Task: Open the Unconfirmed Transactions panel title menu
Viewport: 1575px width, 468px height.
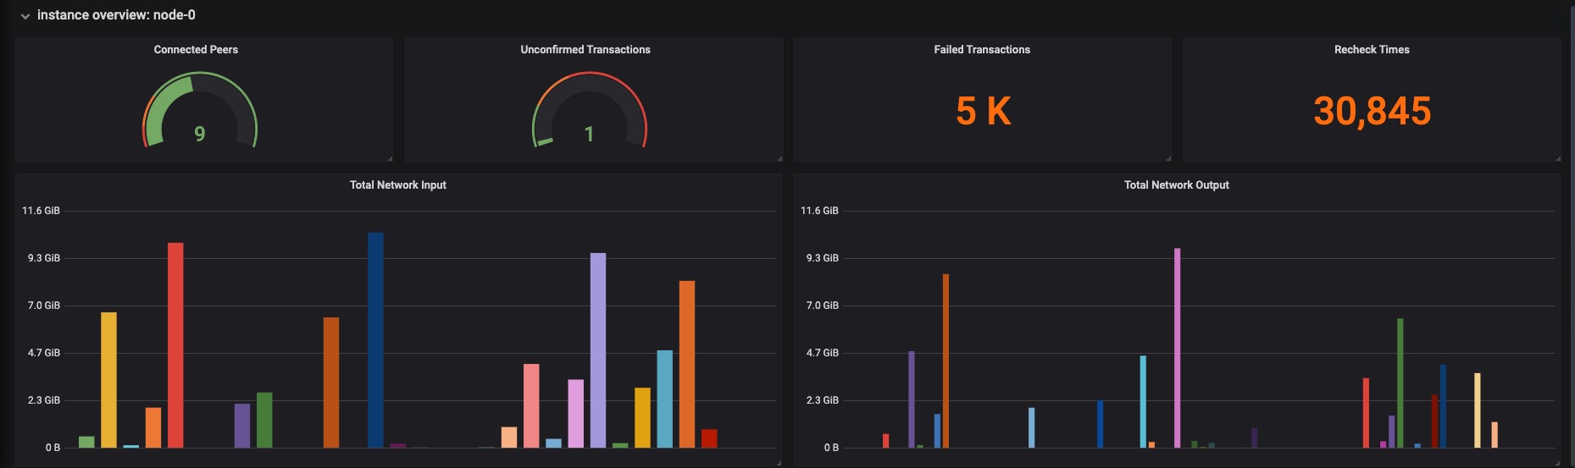Action: point(585,50)
